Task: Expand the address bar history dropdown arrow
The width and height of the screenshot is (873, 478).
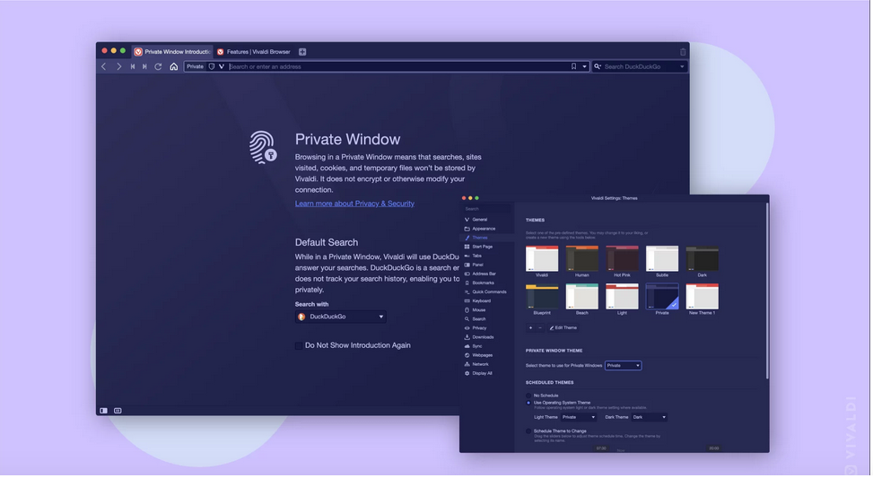Action: click(x=584, y=66)
